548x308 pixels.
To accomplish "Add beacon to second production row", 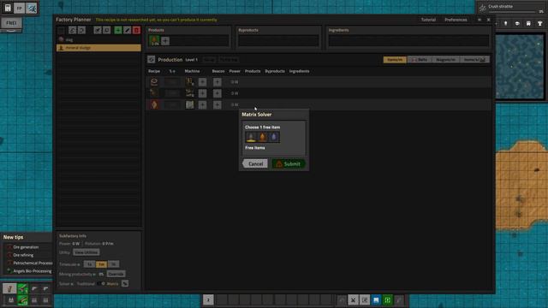I will tap(217, 93).
